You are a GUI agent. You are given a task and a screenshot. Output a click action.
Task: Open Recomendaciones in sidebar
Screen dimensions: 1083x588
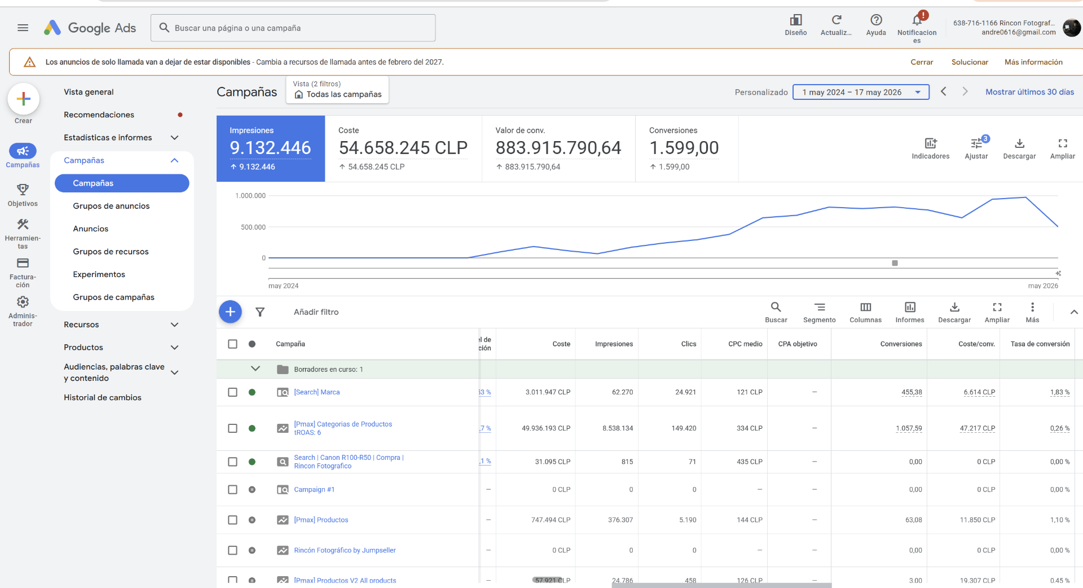99,115
